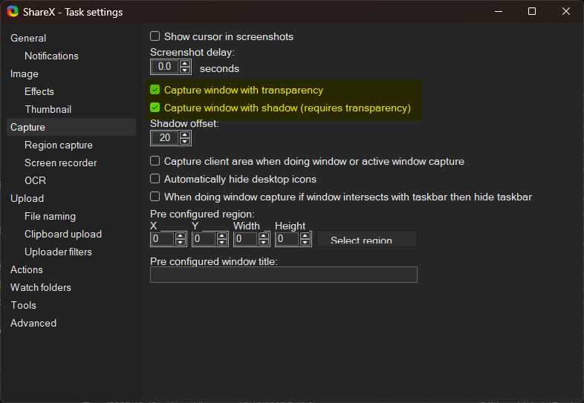
Task: Click the Height input field
Action: 288,239
